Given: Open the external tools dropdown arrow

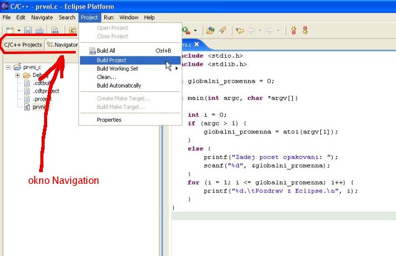Looking at the screenshot, I should pyautogui.click(x=196, y=30).
